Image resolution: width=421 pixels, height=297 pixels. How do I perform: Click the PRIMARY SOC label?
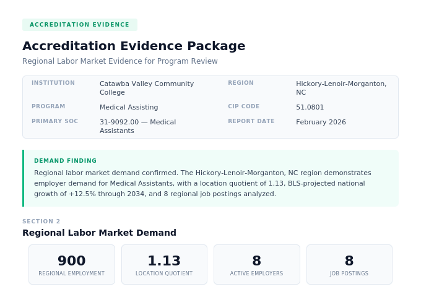(54, 121)
